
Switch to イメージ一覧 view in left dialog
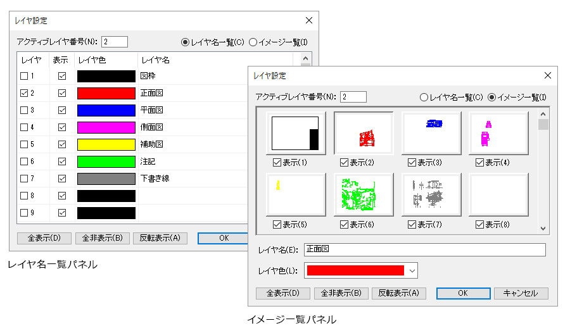click(253, 42)
